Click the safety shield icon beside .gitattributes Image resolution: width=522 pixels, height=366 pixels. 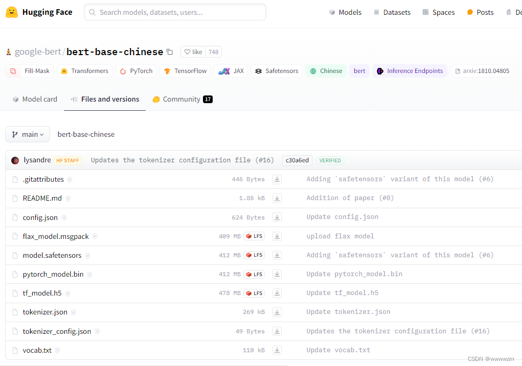[70, 180]
